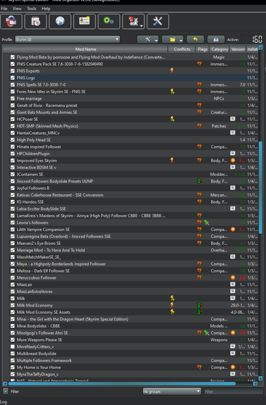This screenshot has width=266, height=405.
Task: Click the heart flag icon on FNIS Creature Pack row
Action: pos(199,64)
